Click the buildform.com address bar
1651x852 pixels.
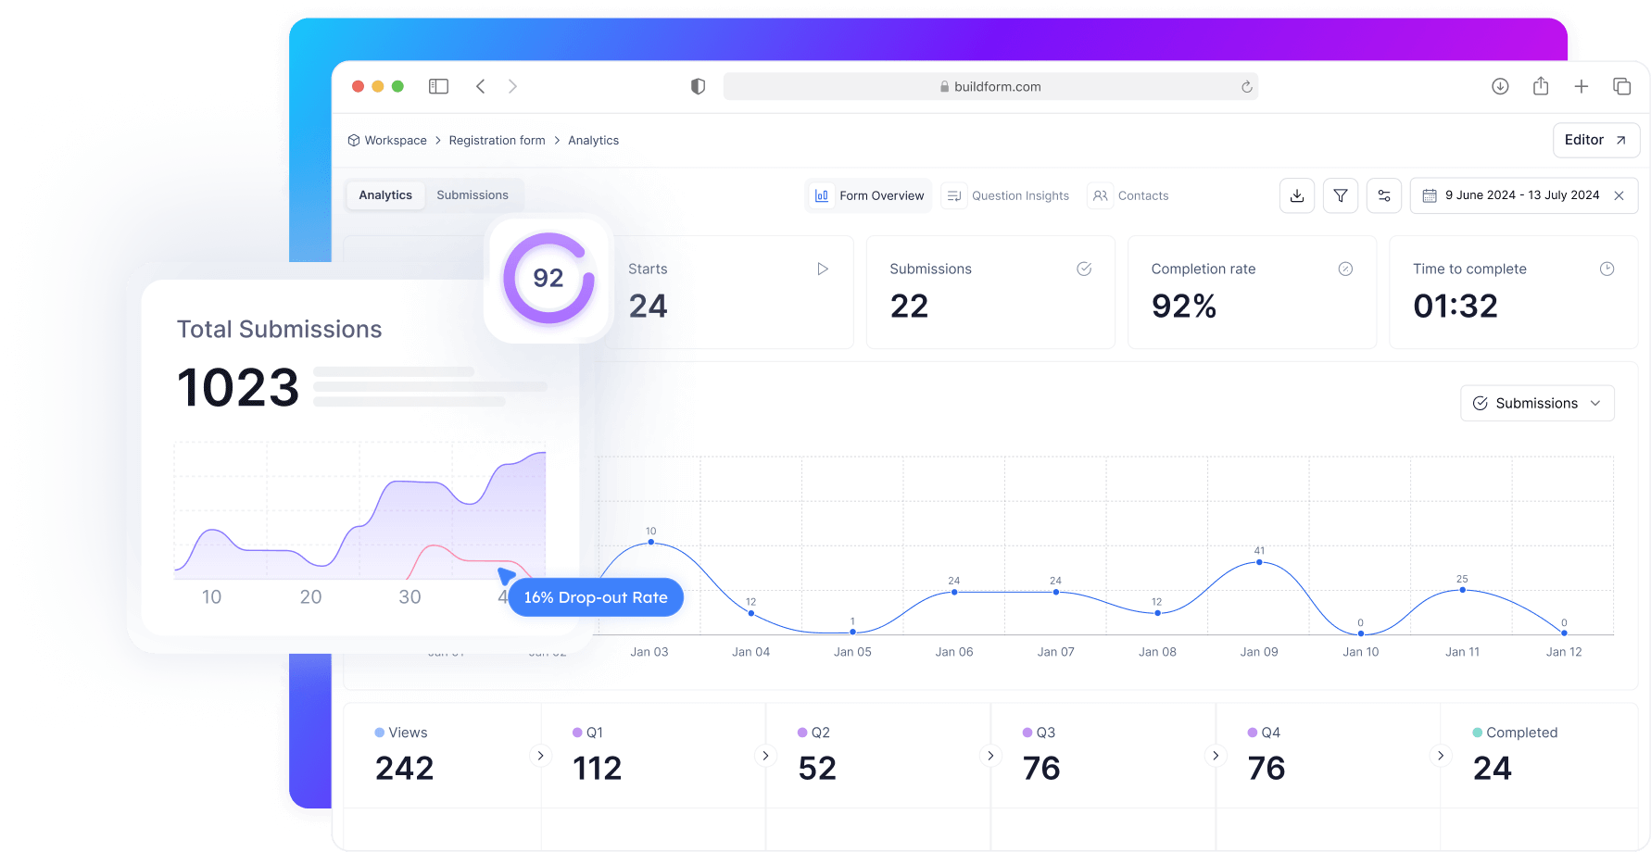(989, 86)
